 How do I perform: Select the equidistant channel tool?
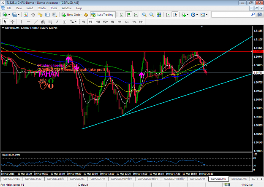(x=43, y=21)
